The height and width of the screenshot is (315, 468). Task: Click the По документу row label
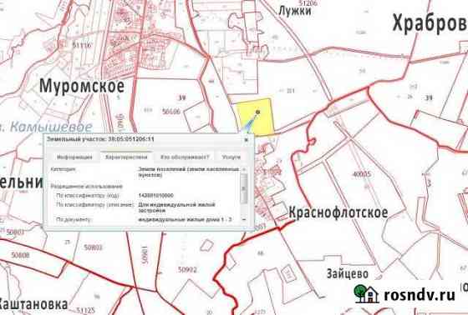click(74, 220)
